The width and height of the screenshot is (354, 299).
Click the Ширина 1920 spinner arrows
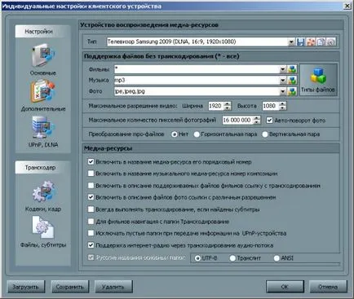coord(228,106)
